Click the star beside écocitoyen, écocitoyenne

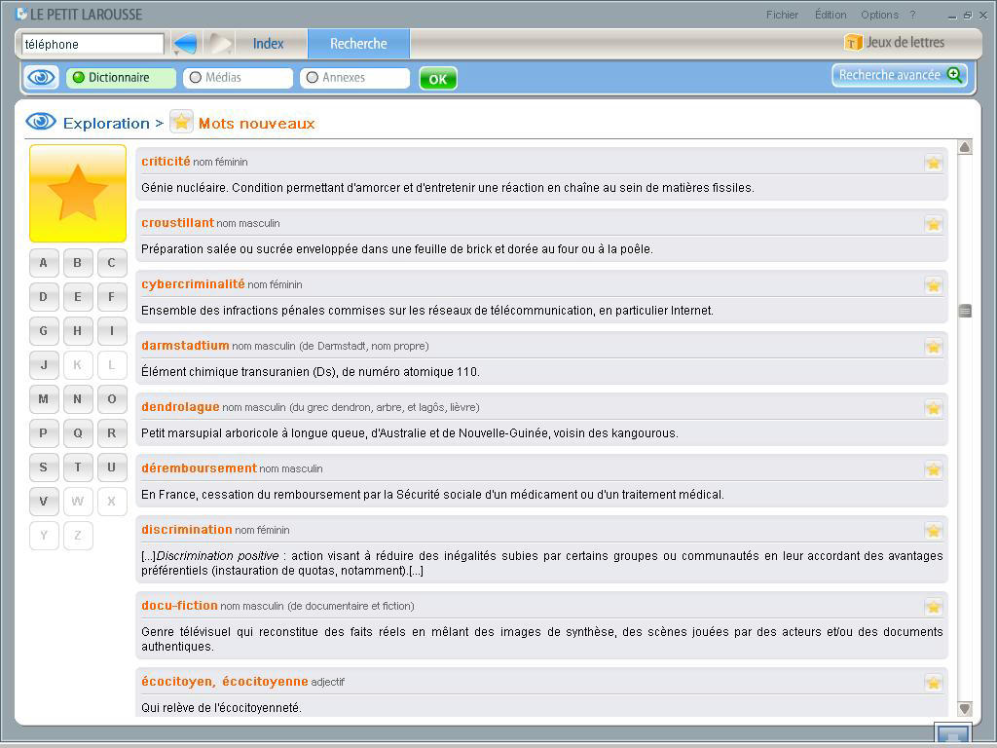point(934,682)
